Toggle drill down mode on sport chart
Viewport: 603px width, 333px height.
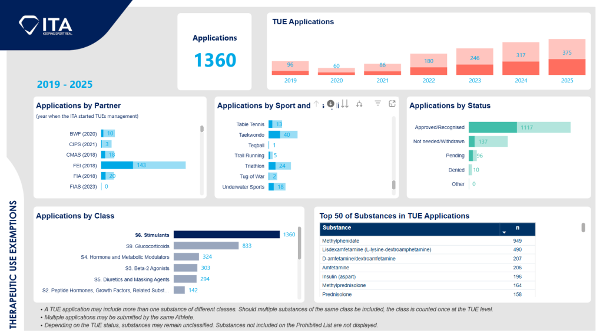click(330, 104)
